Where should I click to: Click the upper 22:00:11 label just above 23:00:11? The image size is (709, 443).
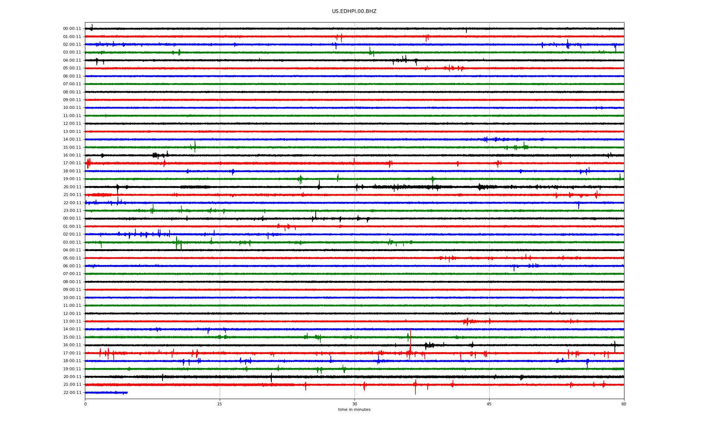click(x=72, y=203)
